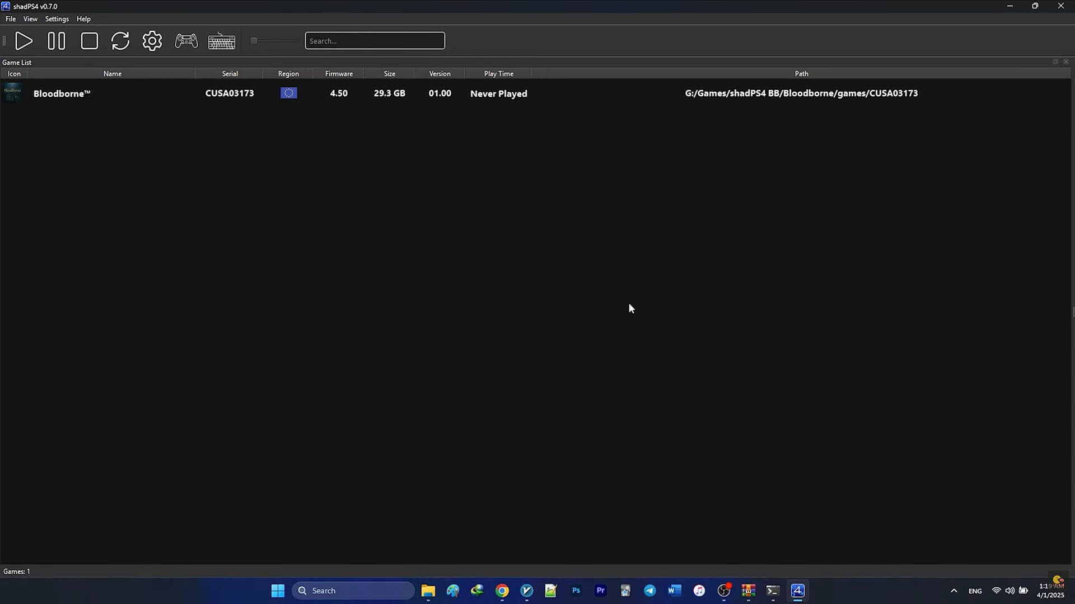Open settings via the gear icon

click(x=152, y=41)
